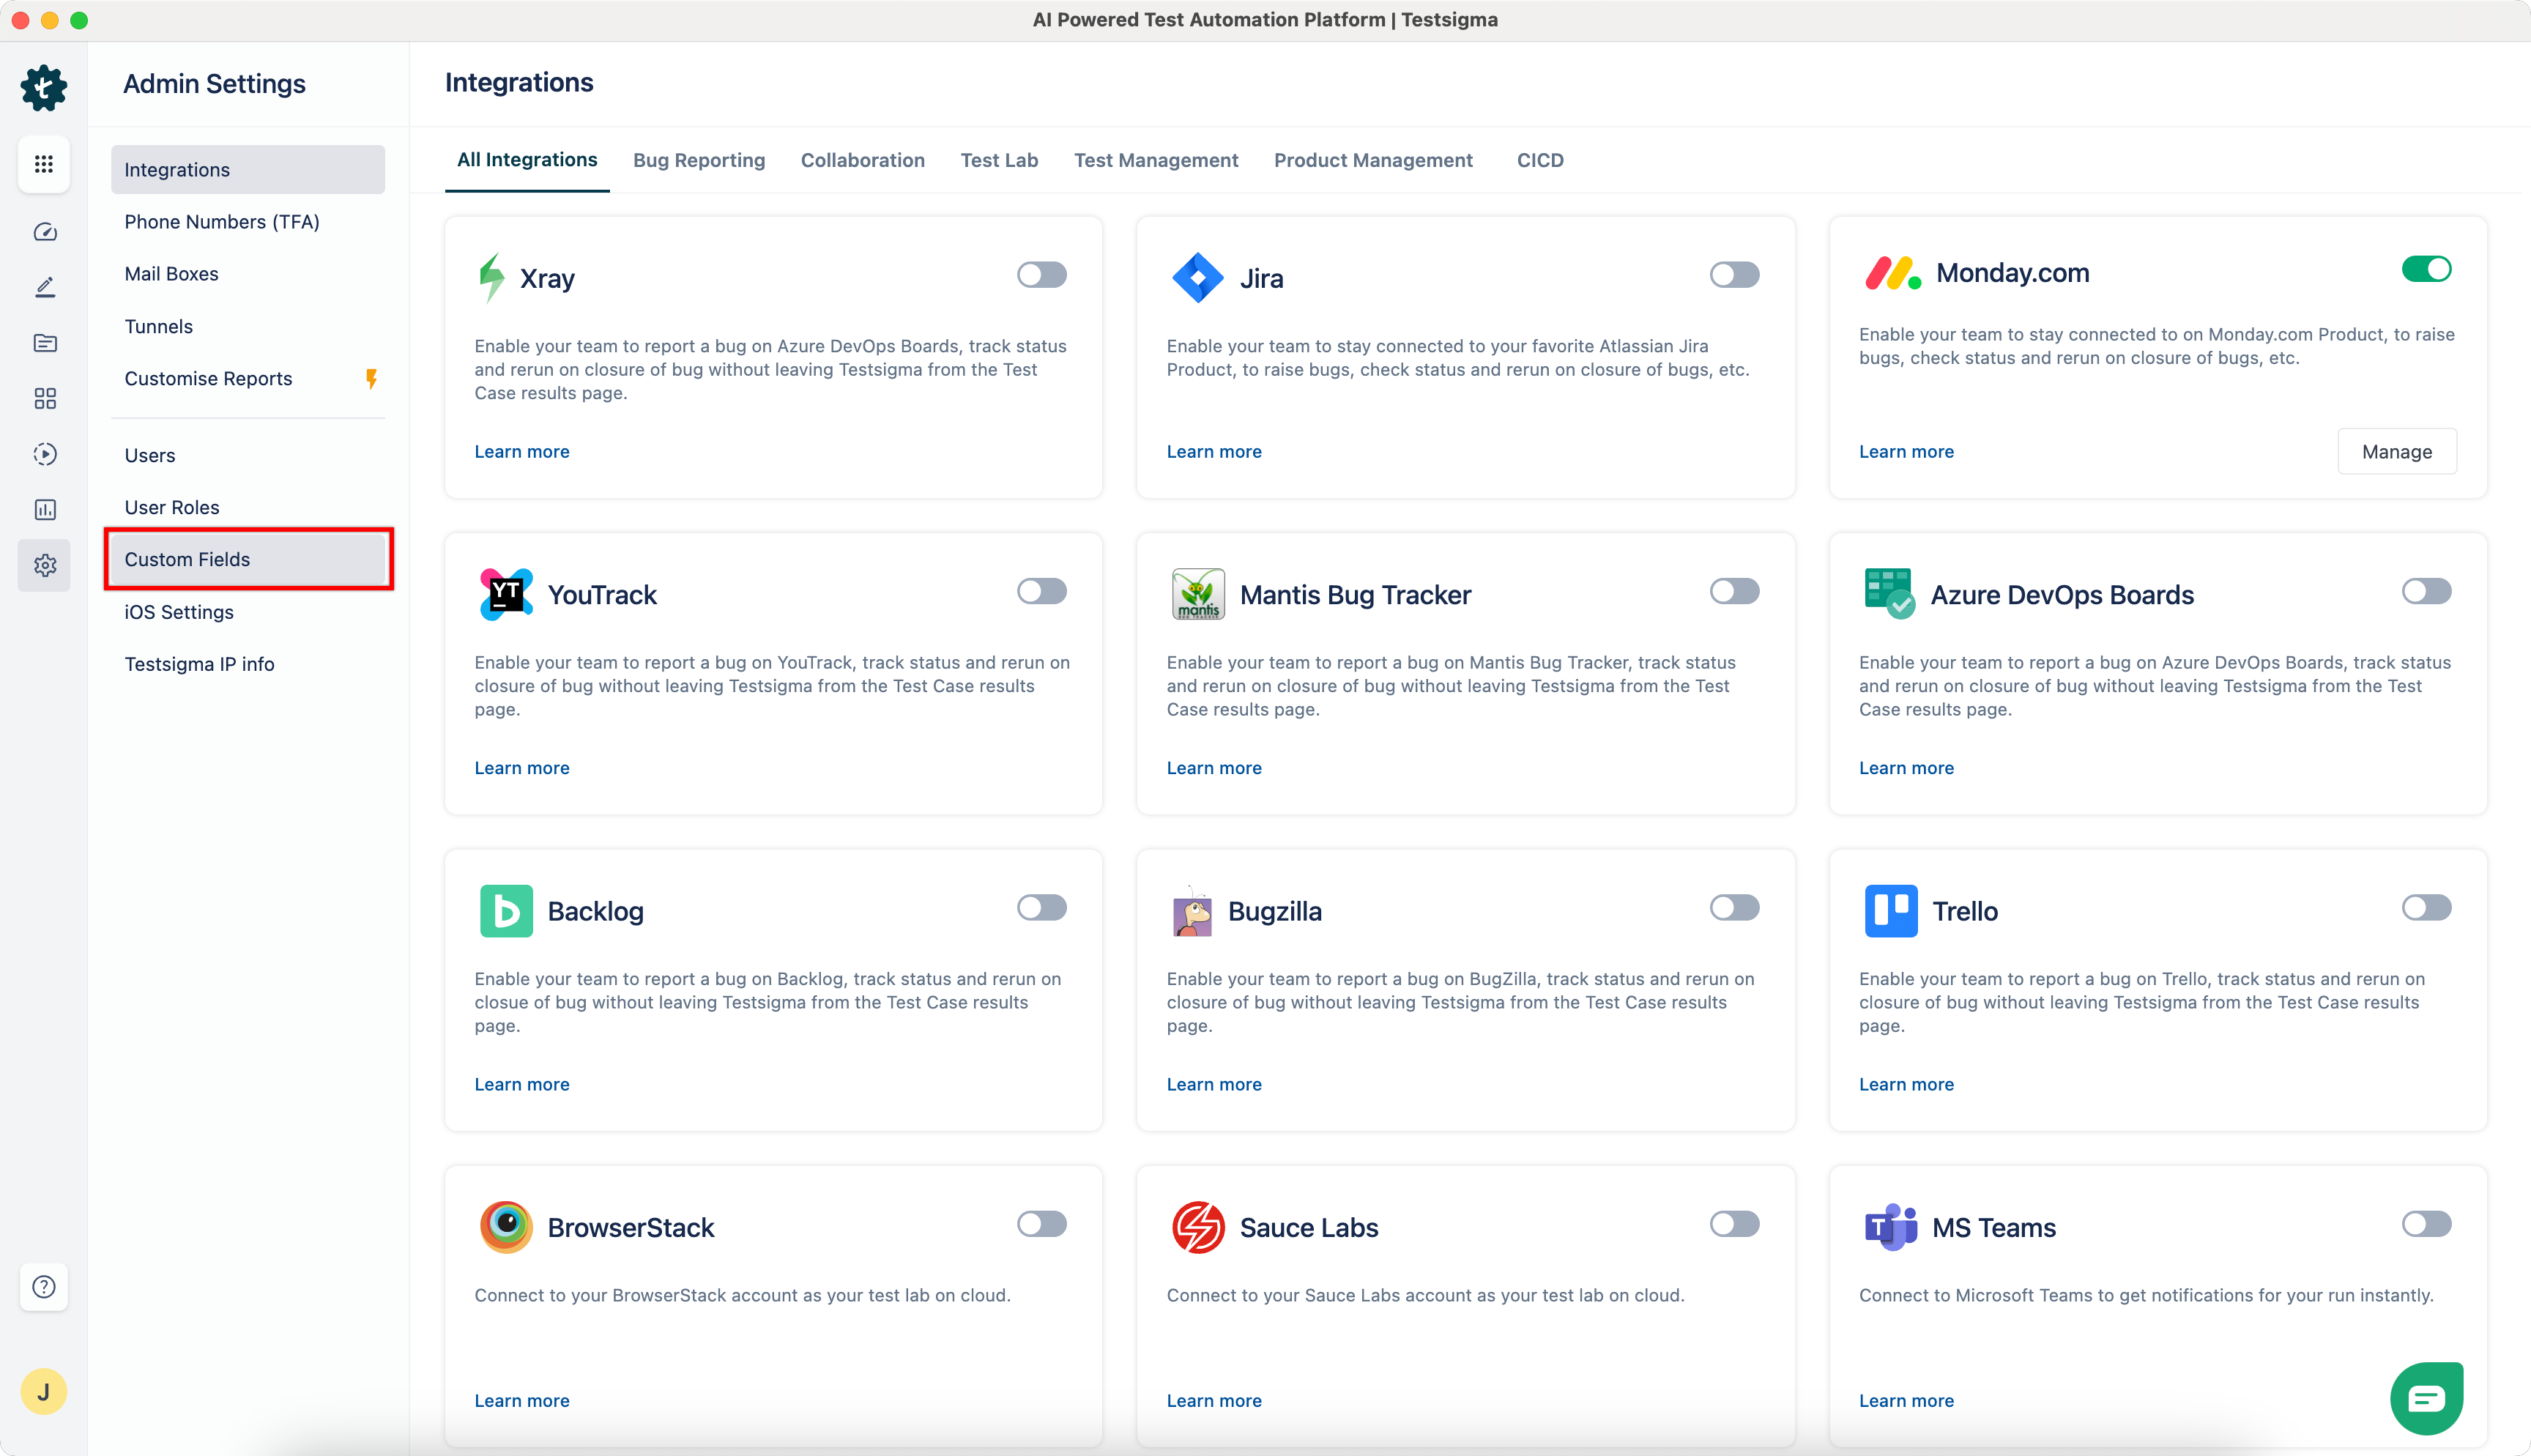Image resolution: width=2531 pixels, height=1456 pixels.
Task: Disable the Monday.com integration toggle
Action: point(2426,269)
